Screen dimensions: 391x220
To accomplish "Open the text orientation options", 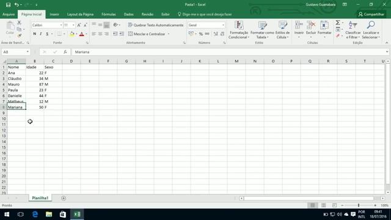I will [116, 25].
